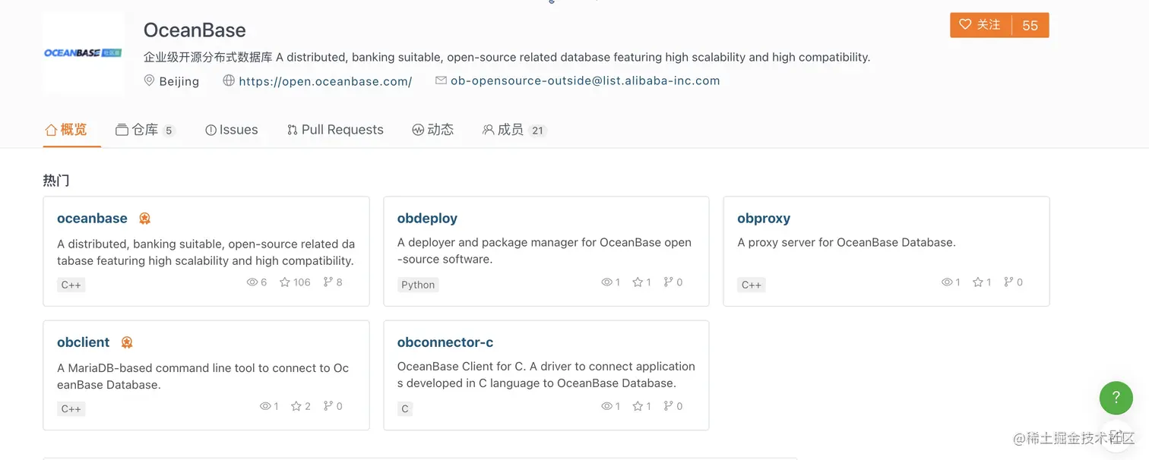Open the Issues tab
The image size is (1149, 460).
click(x=232, y=130)
